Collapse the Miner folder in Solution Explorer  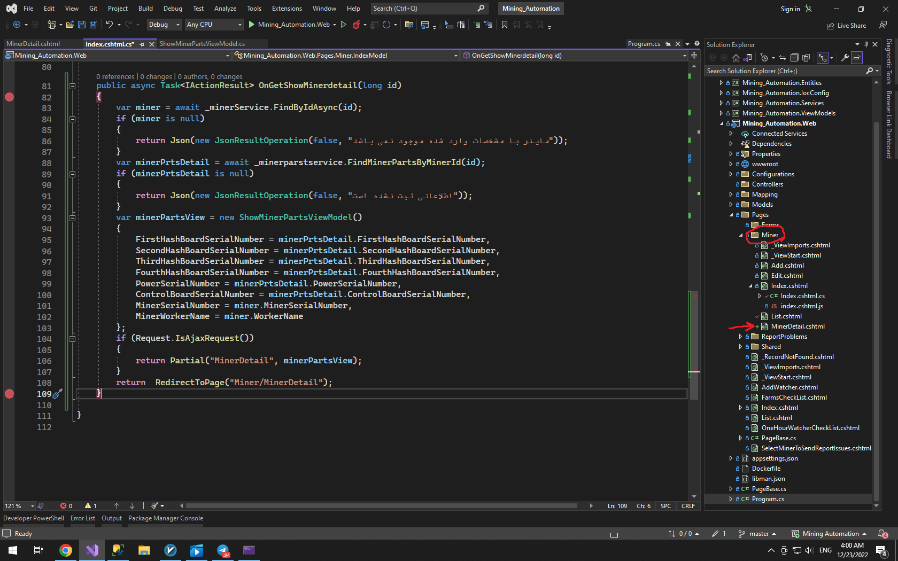click(x=741, y=235)
